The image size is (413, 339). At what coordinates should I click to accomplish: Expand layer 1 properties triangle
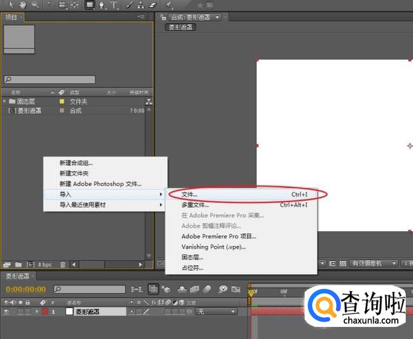tap(37, 311)
